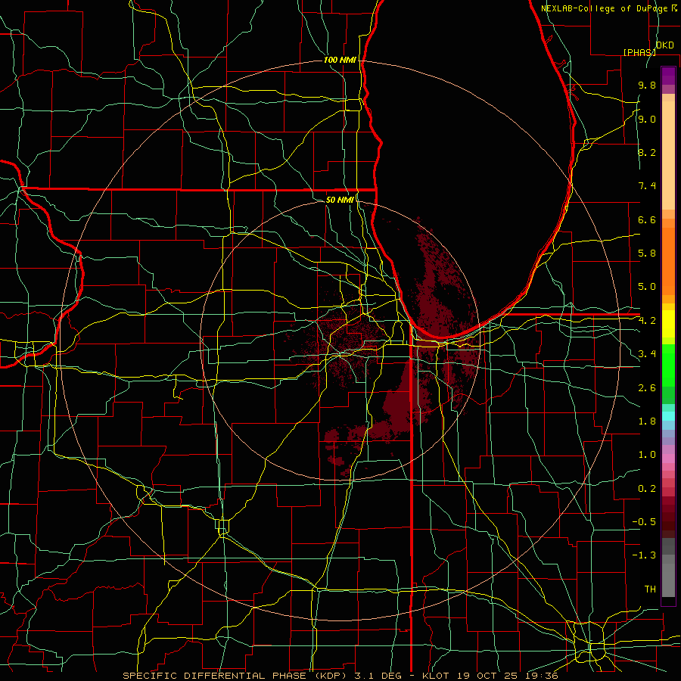Click the 50 NMI range ring label
The height and width of the screenshot is (681, 681).
point(340,200)
